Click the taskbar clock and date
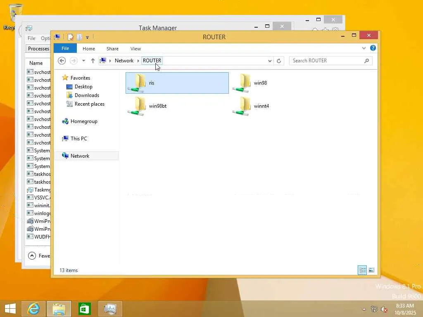The image size is (423, 317). click(405, 309)
